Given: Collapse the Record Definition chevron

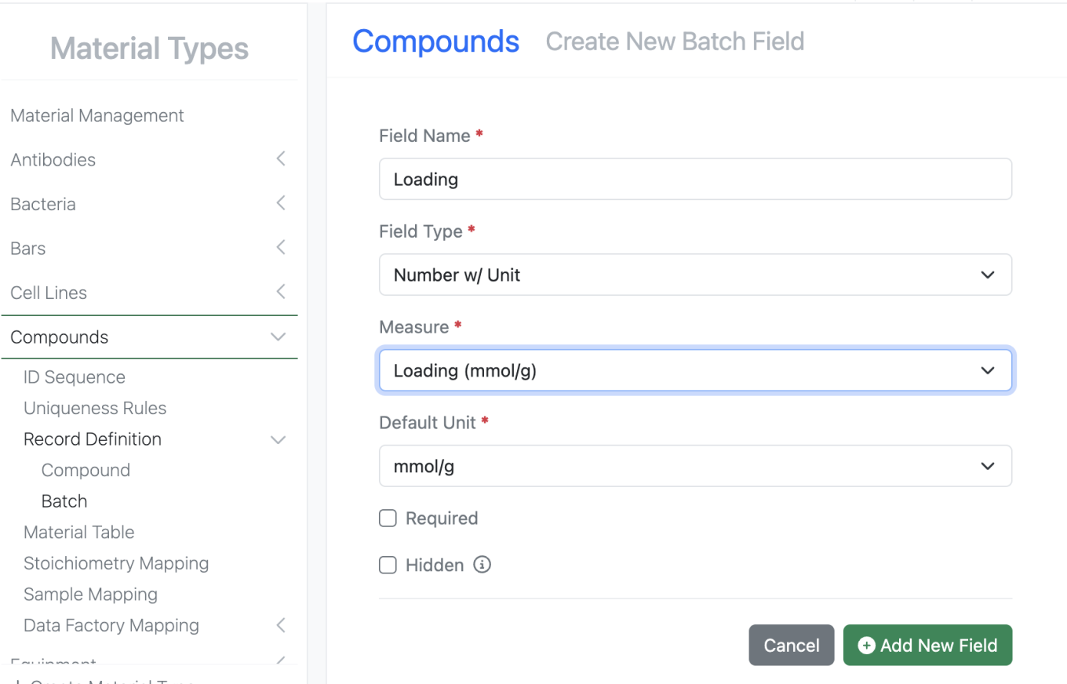Looking at the screenshot, I should click(278, 439).
